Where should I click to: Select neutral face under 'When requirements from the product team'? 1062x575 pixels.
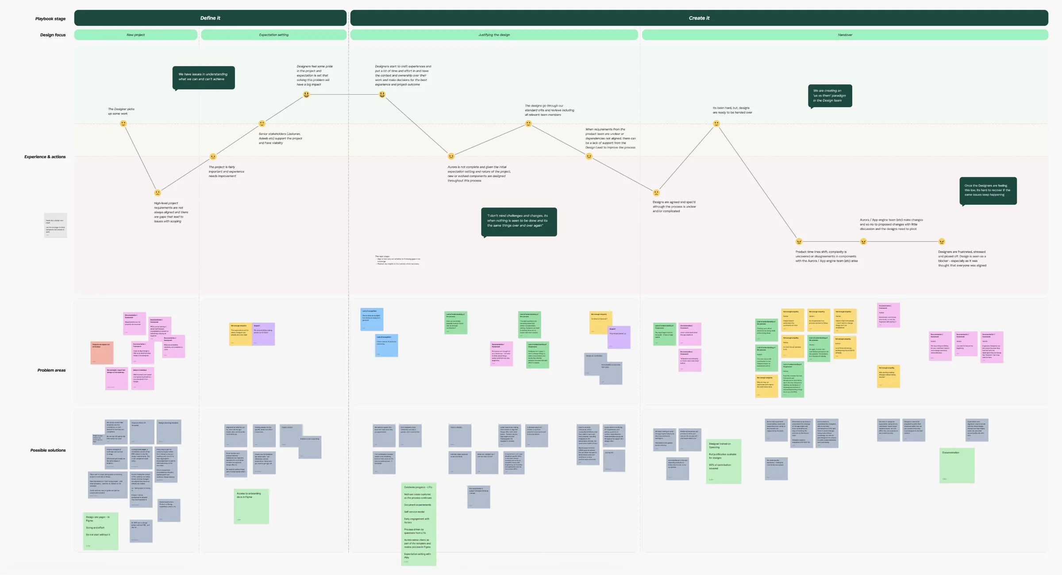(589, 156)
